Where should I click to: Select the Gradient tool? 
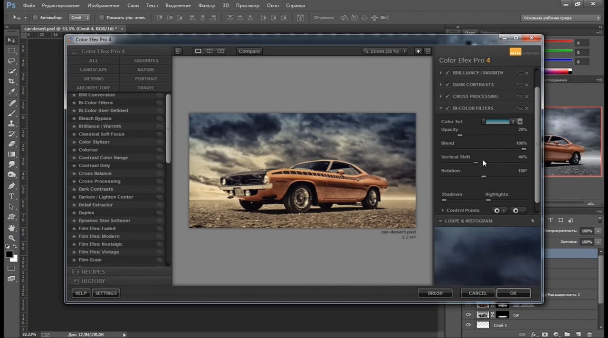tap(12, 154)
